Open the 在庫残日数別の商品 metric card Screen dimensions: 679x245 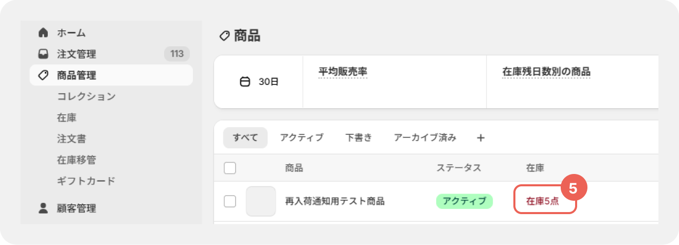point(572,82)
